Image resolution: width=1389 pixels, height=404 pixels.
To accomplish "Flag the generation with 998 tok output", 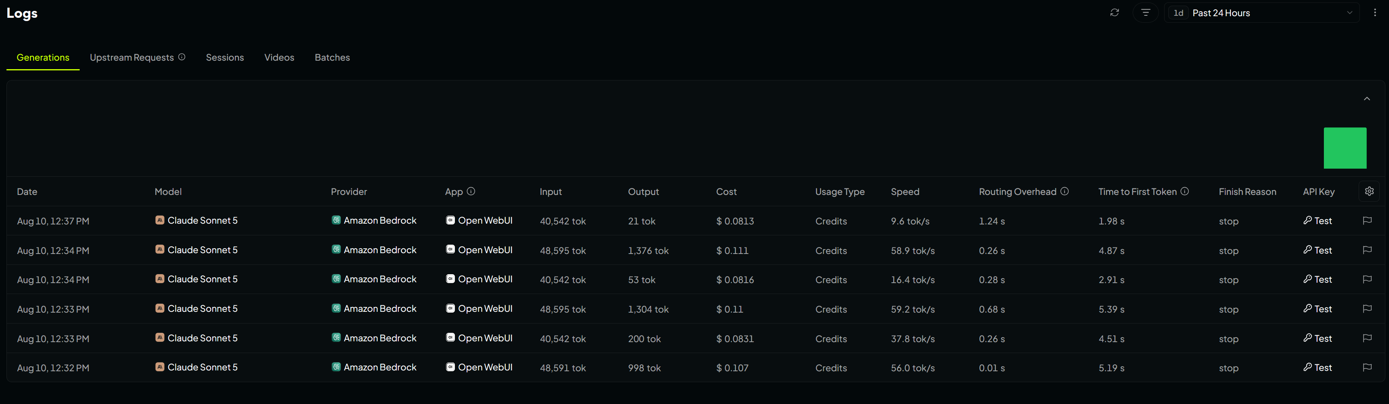I will [x=1367, y=368].
